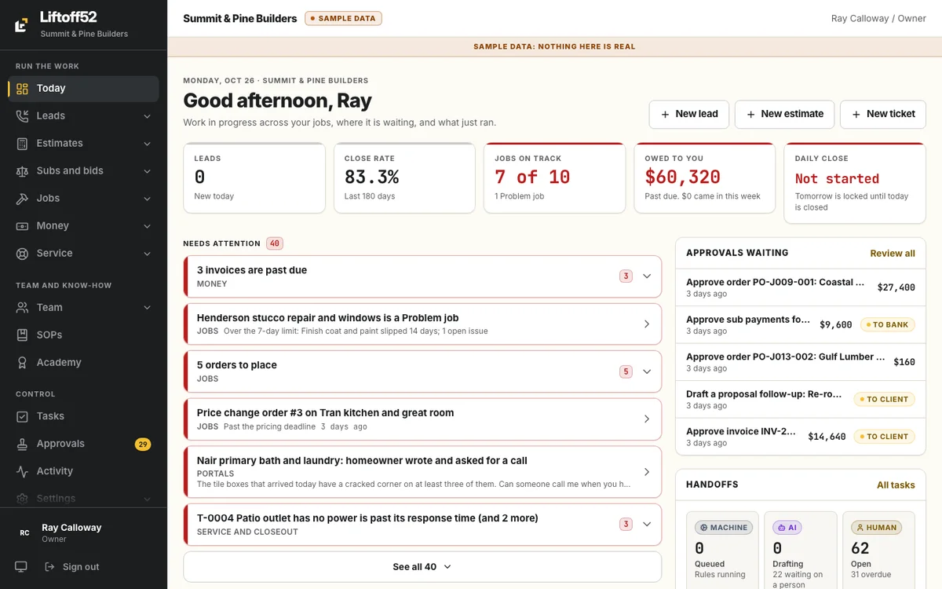This screenshot has height=589, width=942.
Task: Click the Today grid icon in the sidebar
Action: coord(22,89)
